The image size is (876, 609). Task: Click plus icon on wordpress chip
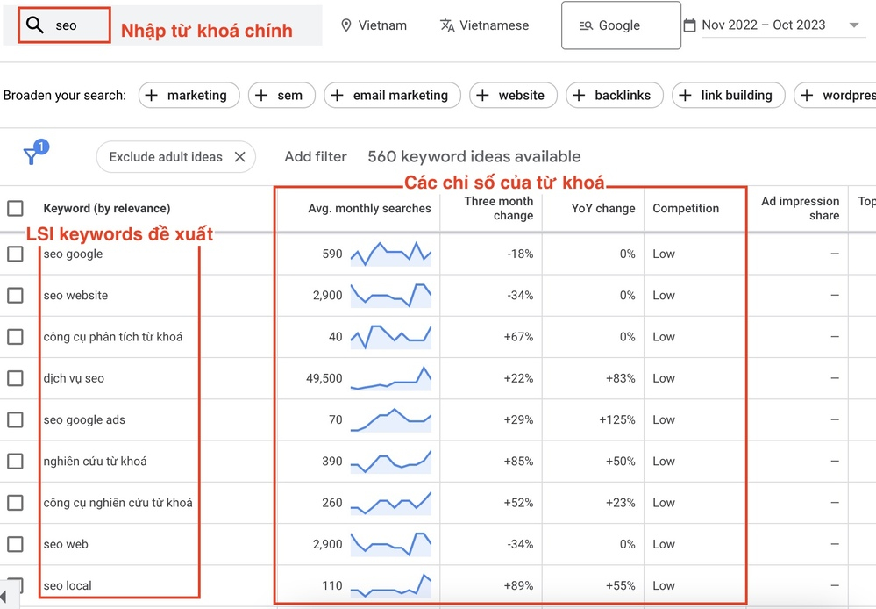[x=807, y=95]
